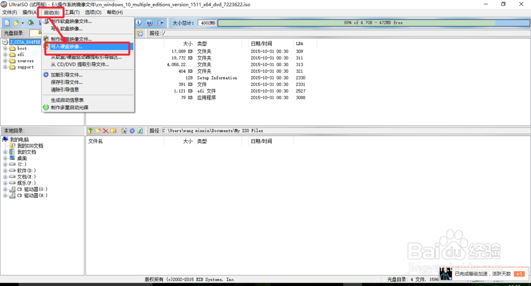Click the local path field C:\Users\wang minxin

tap(346, 131)
